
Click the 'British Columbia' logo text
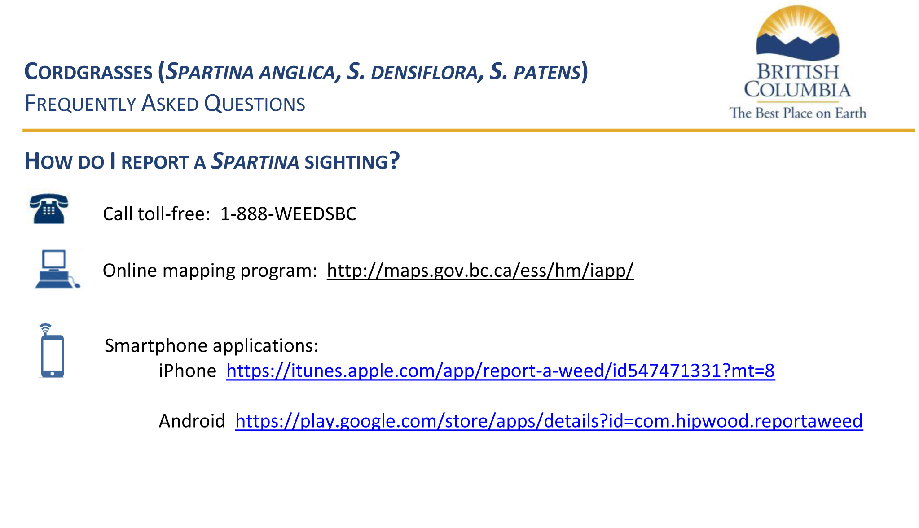pyautogui.click(x=797, y=81)
